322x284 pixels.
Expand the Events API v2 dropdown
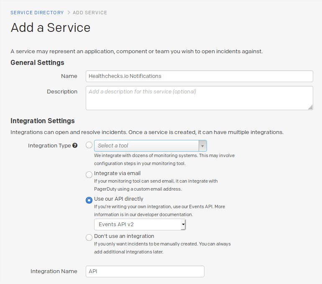[x=140, y=225]
